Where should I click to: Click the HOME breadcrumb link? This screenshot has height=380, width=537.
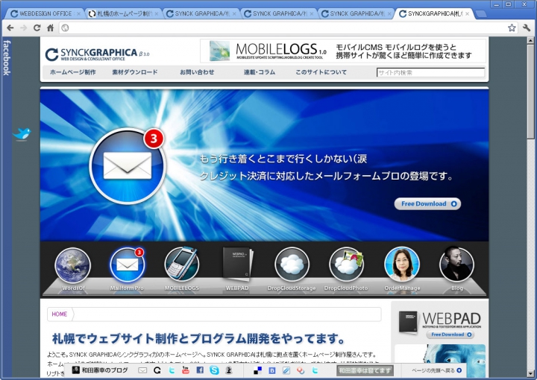click(x=59, y=314)
